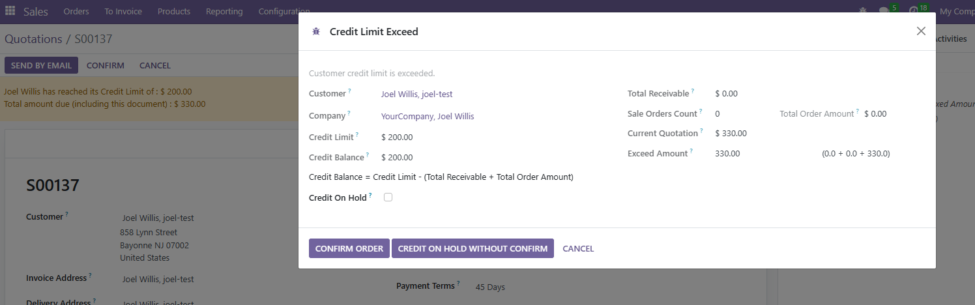Open the activities clock icon

914,11
